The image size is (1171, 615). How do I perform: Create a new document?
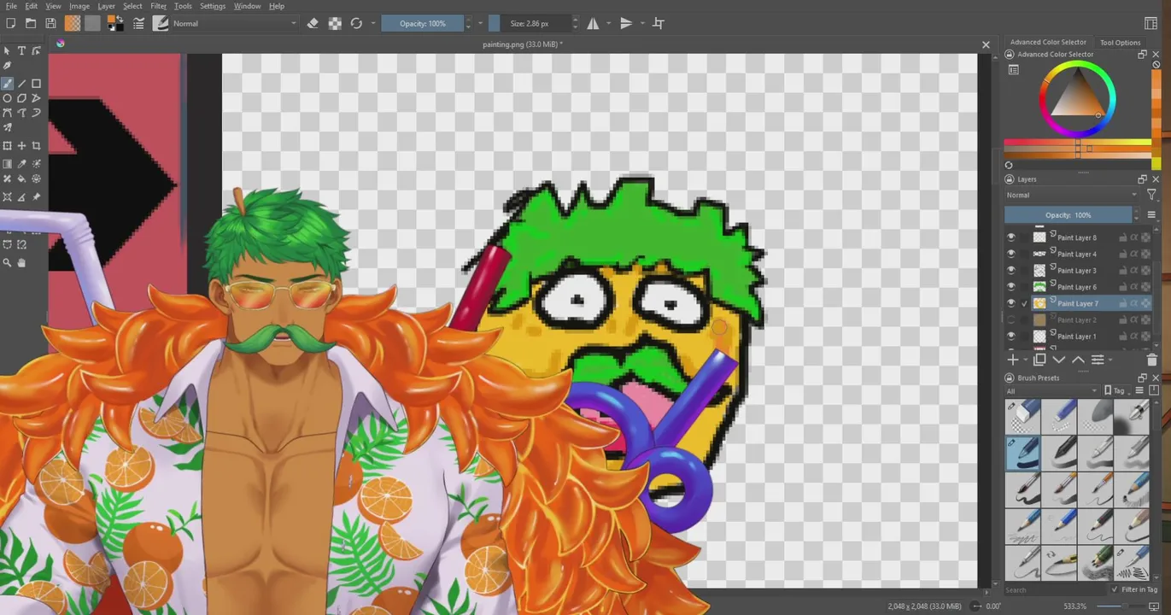coord(10,24)
